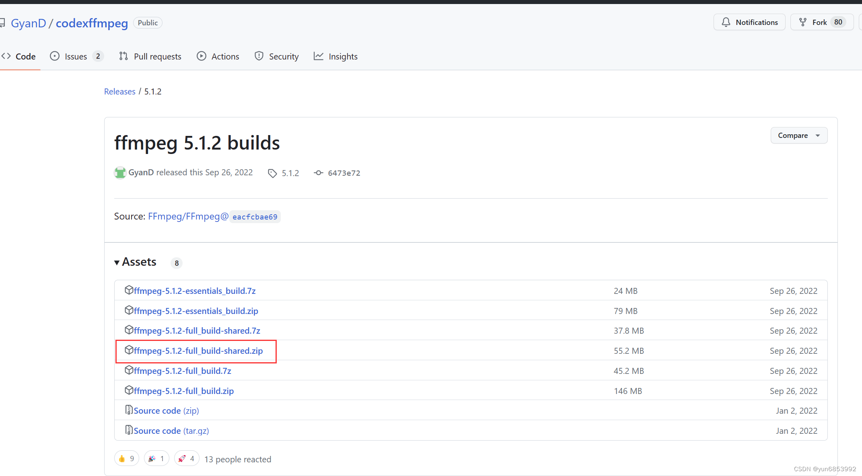Download ffmpeg-5.1.2-full_build-shared.zip
The width and height of the screenshot is (862, 476).
point(198,351)
